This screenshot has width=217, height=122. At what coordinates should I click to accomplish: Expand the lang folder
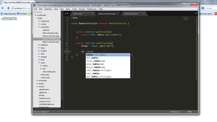(39, 48)
